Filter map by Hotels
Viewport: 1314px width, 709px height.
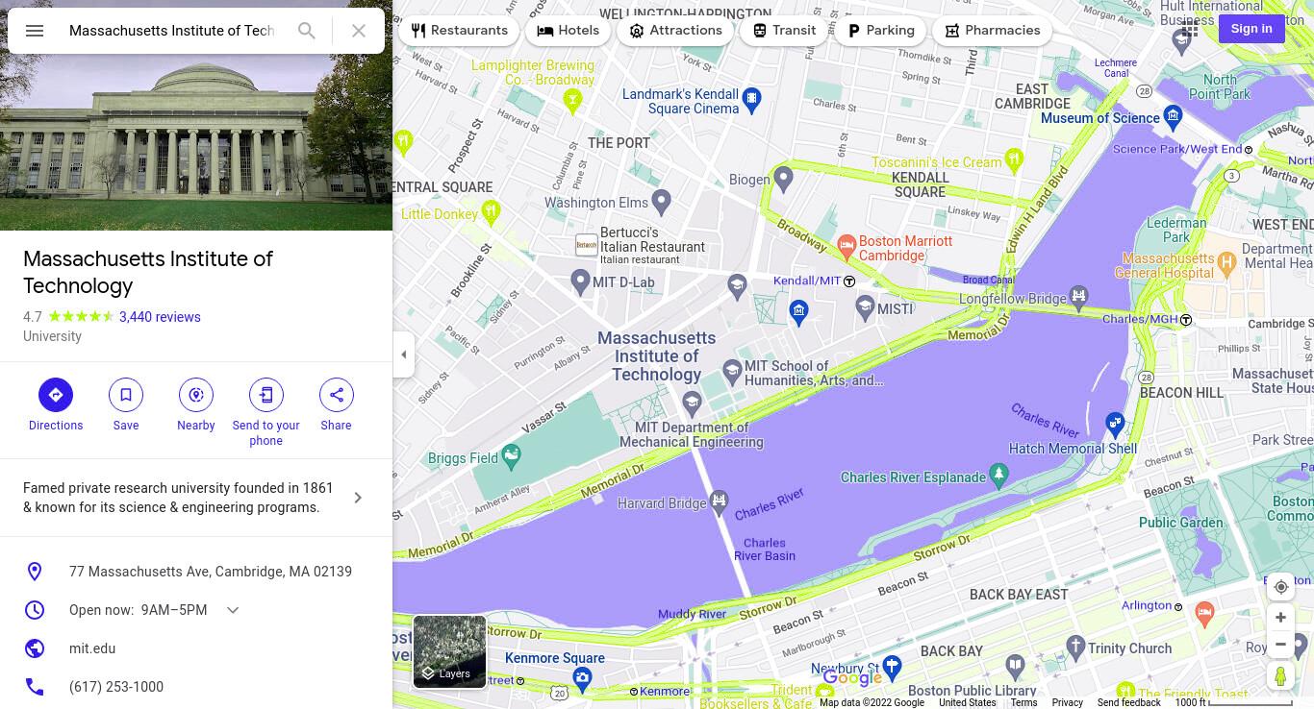pos(568,31)
